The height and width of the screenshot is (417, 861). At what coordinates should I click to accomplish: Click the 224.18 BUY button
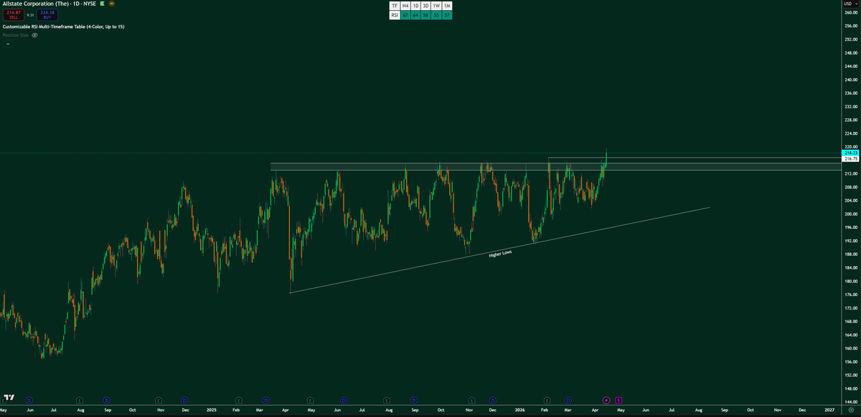click(47, 15)
